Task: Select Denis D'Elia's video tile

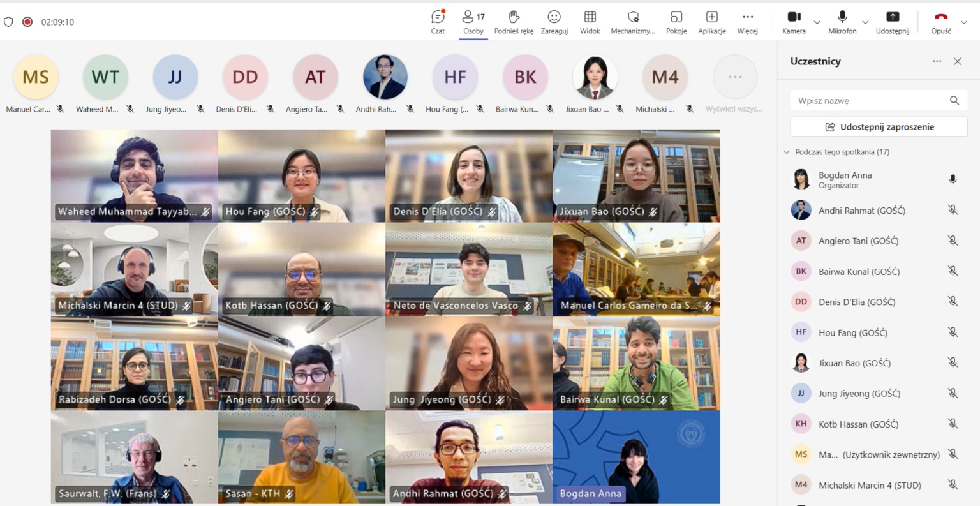Action: click(469, 175)
